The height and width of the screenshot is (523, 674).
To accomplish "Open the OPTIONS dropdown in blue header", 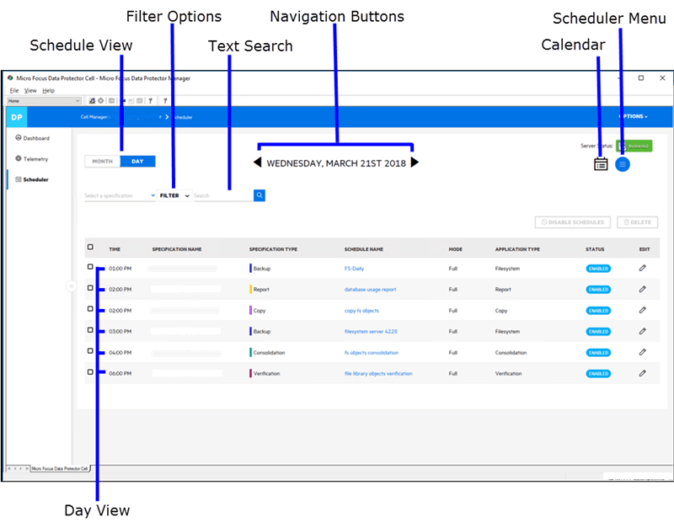I will pos(634,116).
